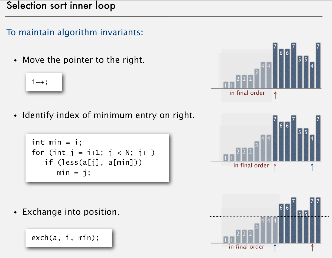332x258 pixels.
Task: Select the "Identify index of minimum entry" bullet
Action: 108,115
